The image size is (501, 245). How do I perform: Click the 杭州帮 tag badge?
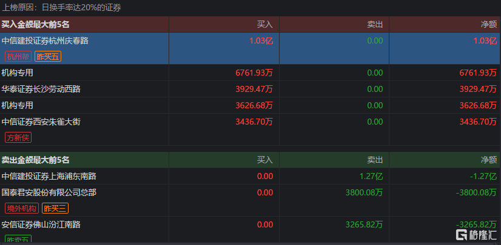18,57
